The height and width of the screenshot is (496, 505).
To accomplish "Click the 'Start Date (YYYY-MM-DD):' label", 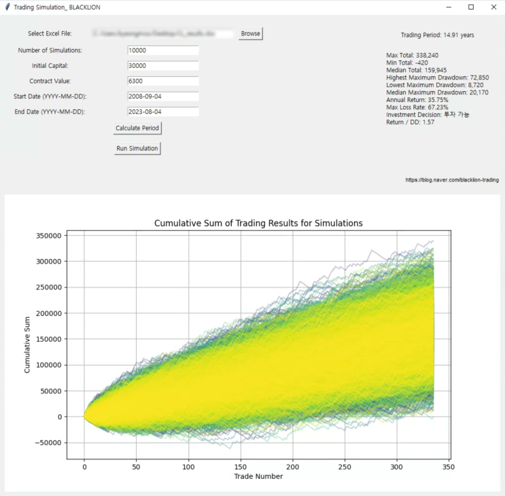I will [x=50, y=96].
